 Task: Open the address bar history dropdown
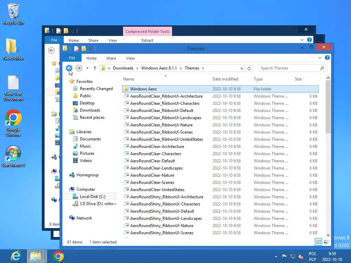[x=242, y=68]
